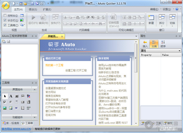Click the 顺序 sort order icon

coord(163,44)
